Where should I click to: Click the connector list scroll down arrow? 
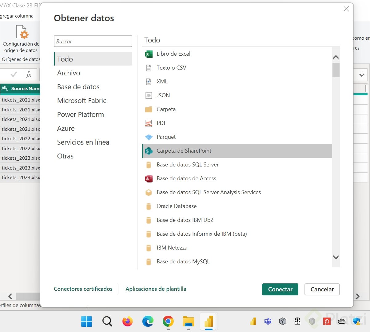point(336,258)
